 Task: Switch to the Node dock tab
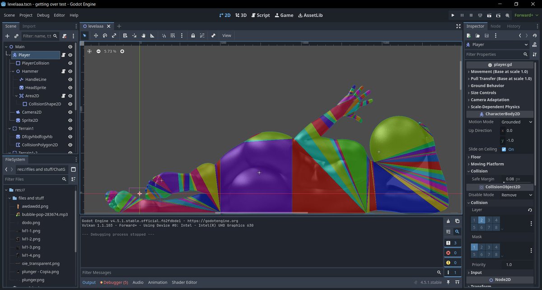[x=495, y=26]
